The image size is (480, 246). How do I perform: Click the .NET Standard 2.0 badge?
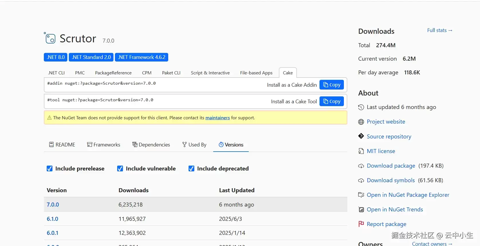[91, 57]
